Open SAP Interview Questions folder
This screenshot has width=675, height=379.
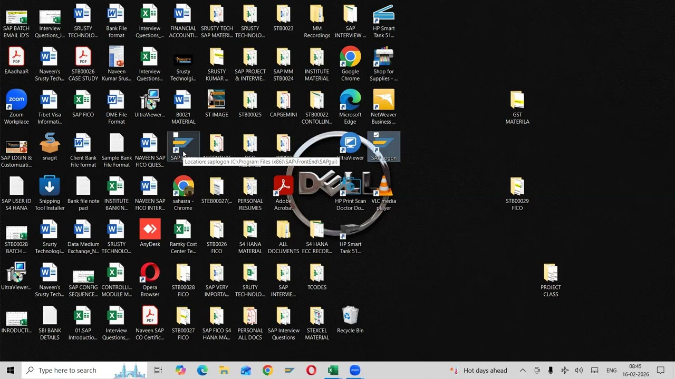283,323
